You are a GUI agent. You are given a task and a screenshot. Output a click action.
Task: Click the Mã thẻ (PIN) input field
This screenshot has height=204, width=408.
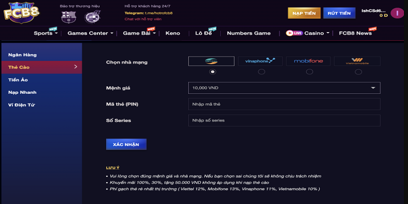pos(284,104)
